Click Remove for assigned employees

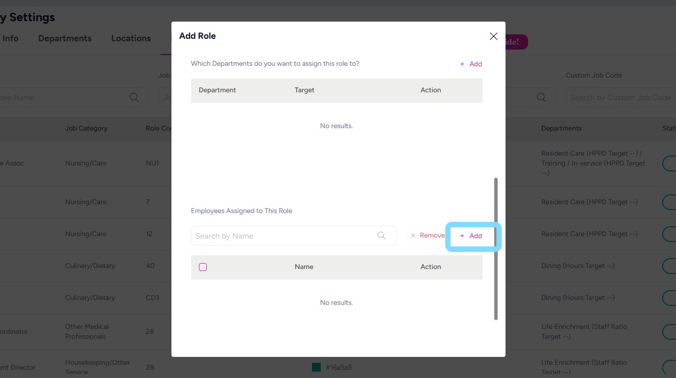pyautogui.click(x=427, y=236)
